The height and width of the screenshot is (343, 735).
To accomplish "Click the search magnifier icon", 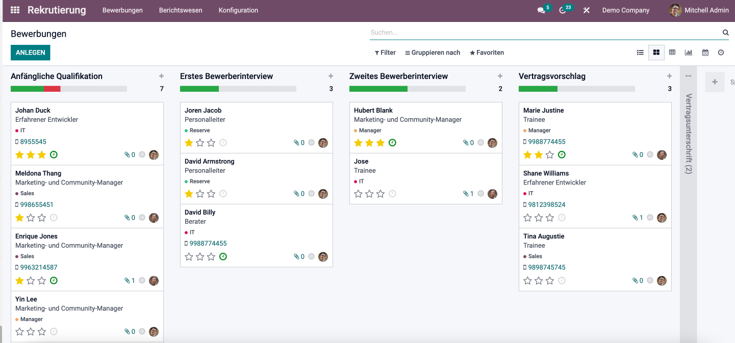I will pyautogui.click(x=725, y=32).
